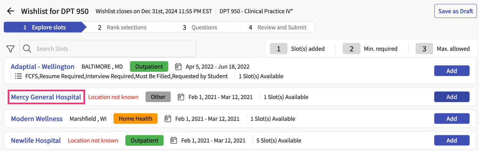Click the list icon under Adaptial - Wellington

point(18,76)
